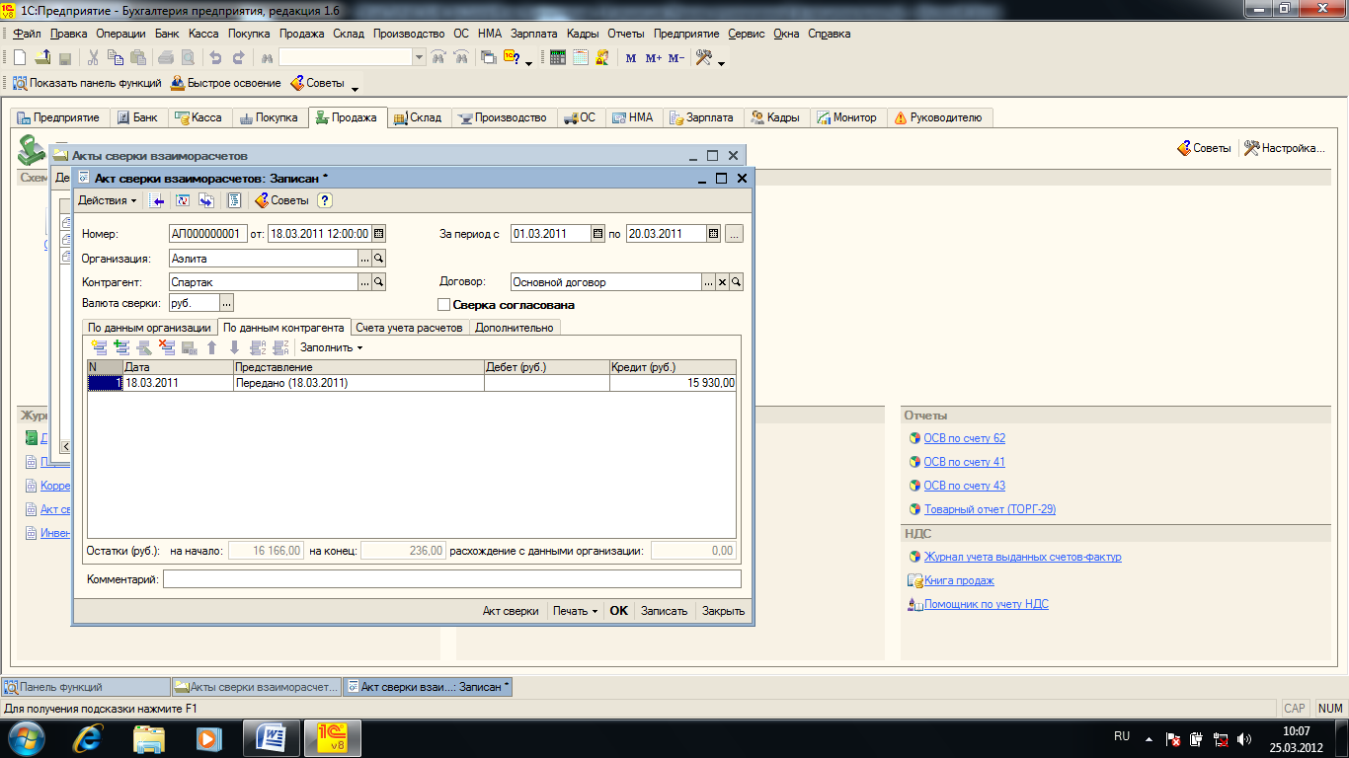Click the Настройка button at right
The width and height of the screenshot is (1349, 758).
(x=1284, y=148)
